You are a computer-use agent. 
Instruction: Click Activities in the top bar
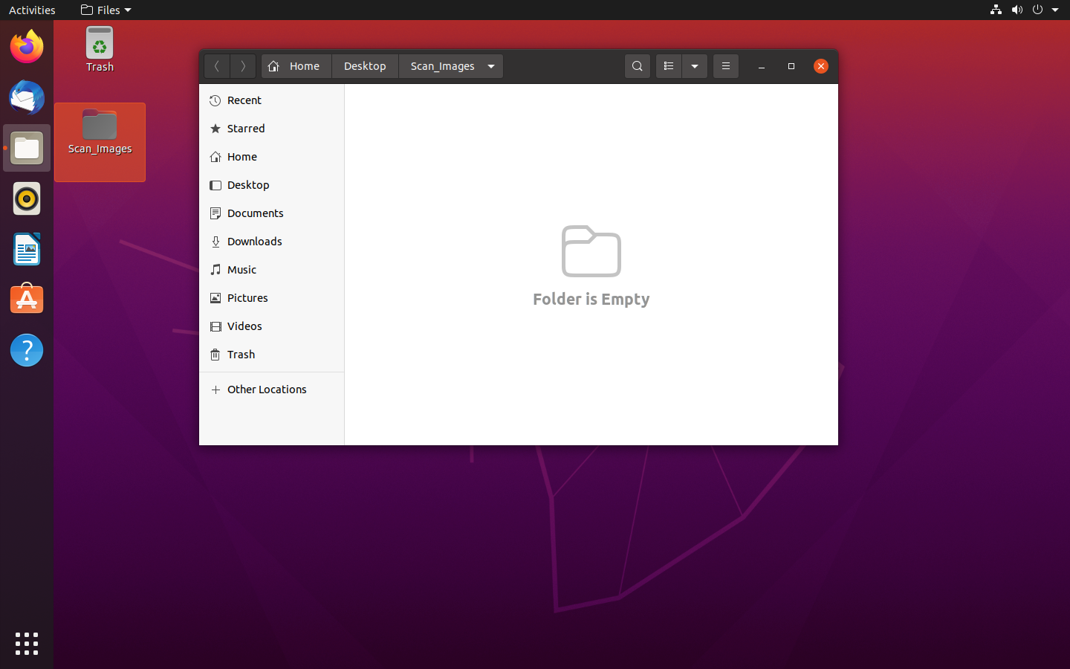(32, 10)
